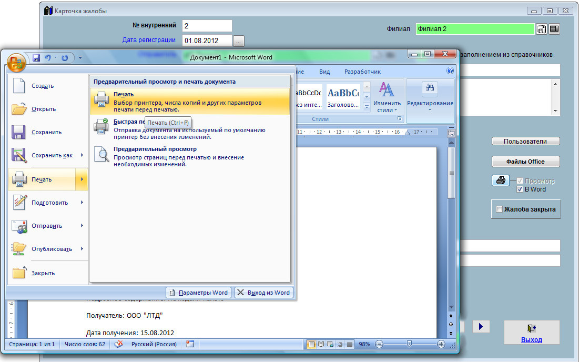
Task: Expand the Опубликовать submenu arrow
Action: pyautogui.click(x=82, y=249)
